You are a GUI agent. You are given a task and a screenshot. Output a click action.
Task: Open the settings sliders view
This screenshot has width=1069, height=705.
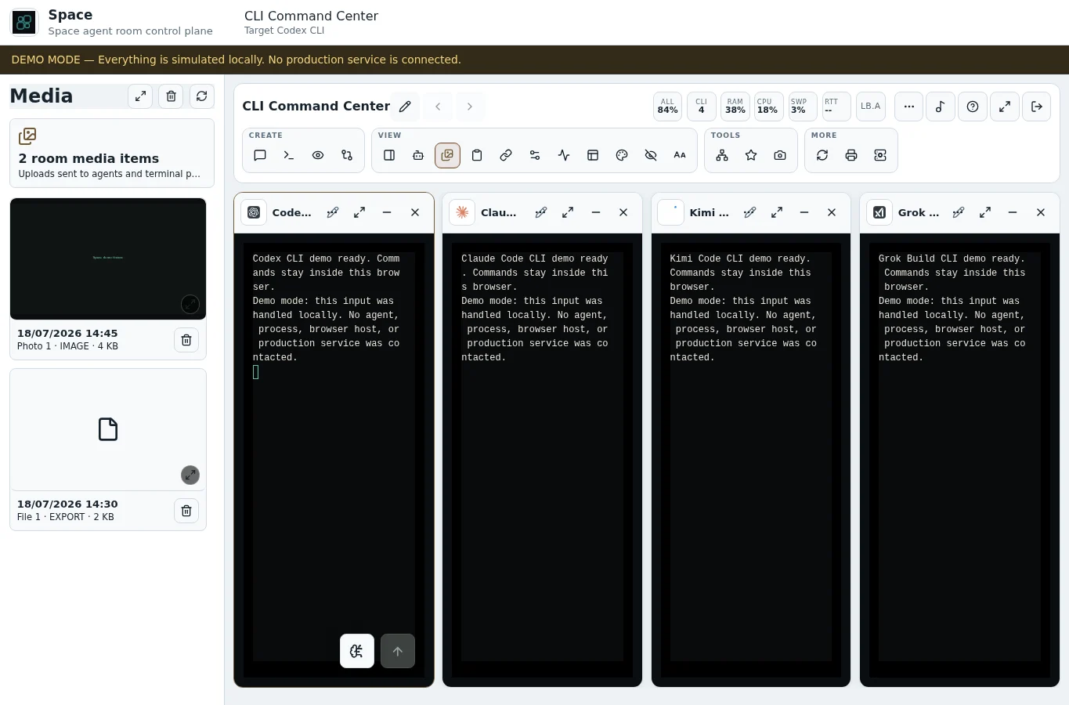535,155
